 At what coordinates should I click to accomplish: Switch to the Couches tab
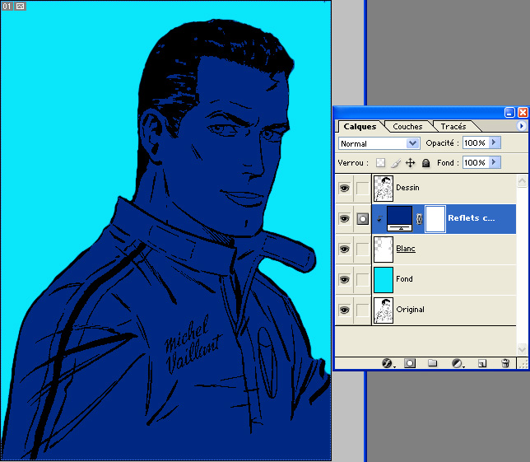pos(407,127)
